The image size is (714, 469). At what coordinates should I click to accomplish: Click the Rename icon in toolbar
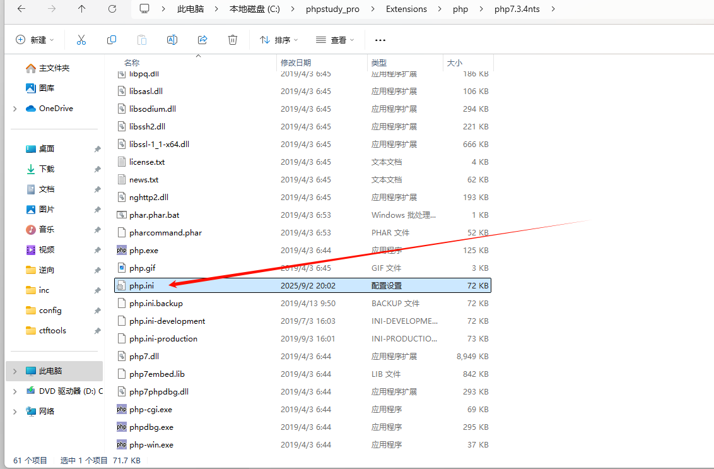[x=172, y=40]
